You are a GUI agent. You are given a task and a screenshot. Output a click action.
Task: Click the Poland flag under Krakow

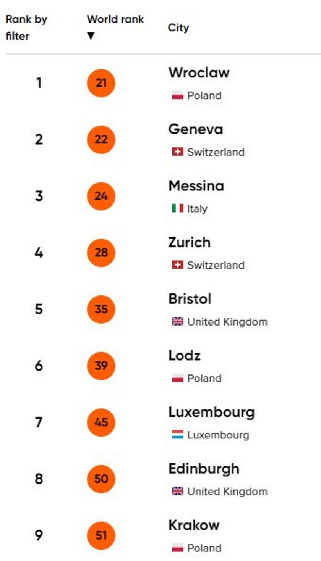click(177, 548)
